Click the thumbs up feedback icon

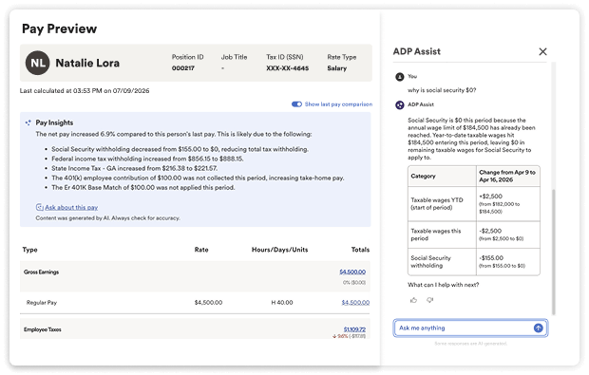[x=413, y=300]
